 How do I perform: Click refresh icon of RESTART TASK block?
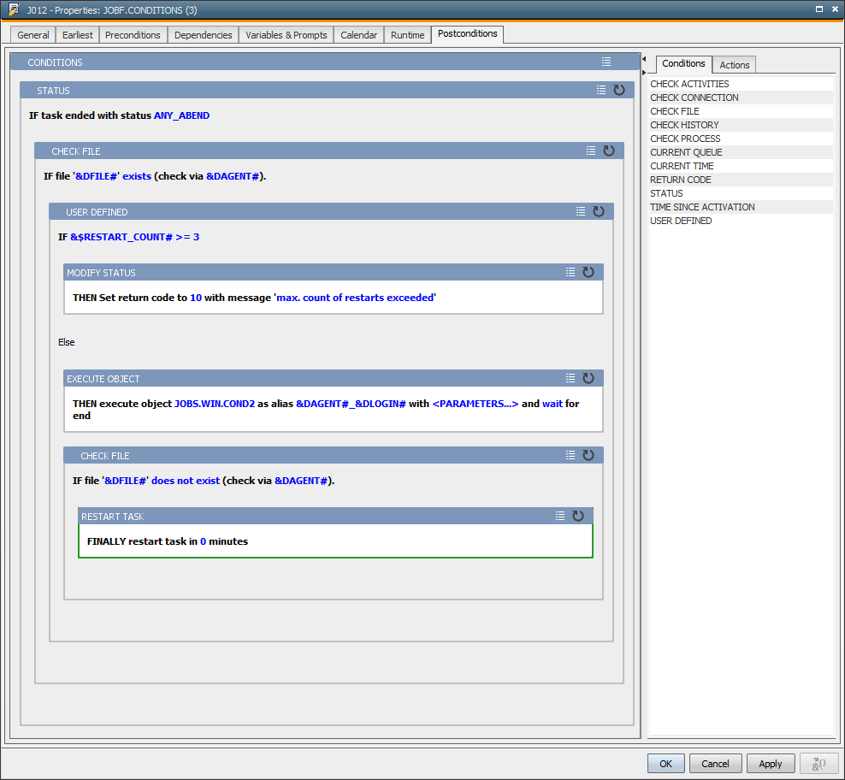tap(578, 516)
